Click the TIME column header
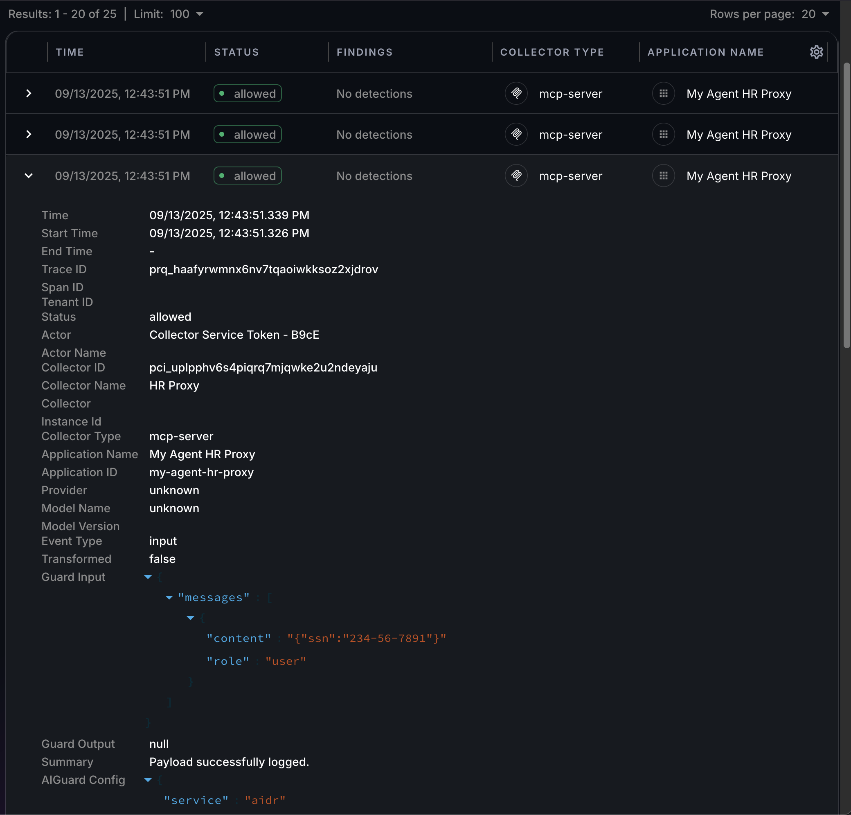851x815 pixels. pyautogui.click(x=70, y=52)
